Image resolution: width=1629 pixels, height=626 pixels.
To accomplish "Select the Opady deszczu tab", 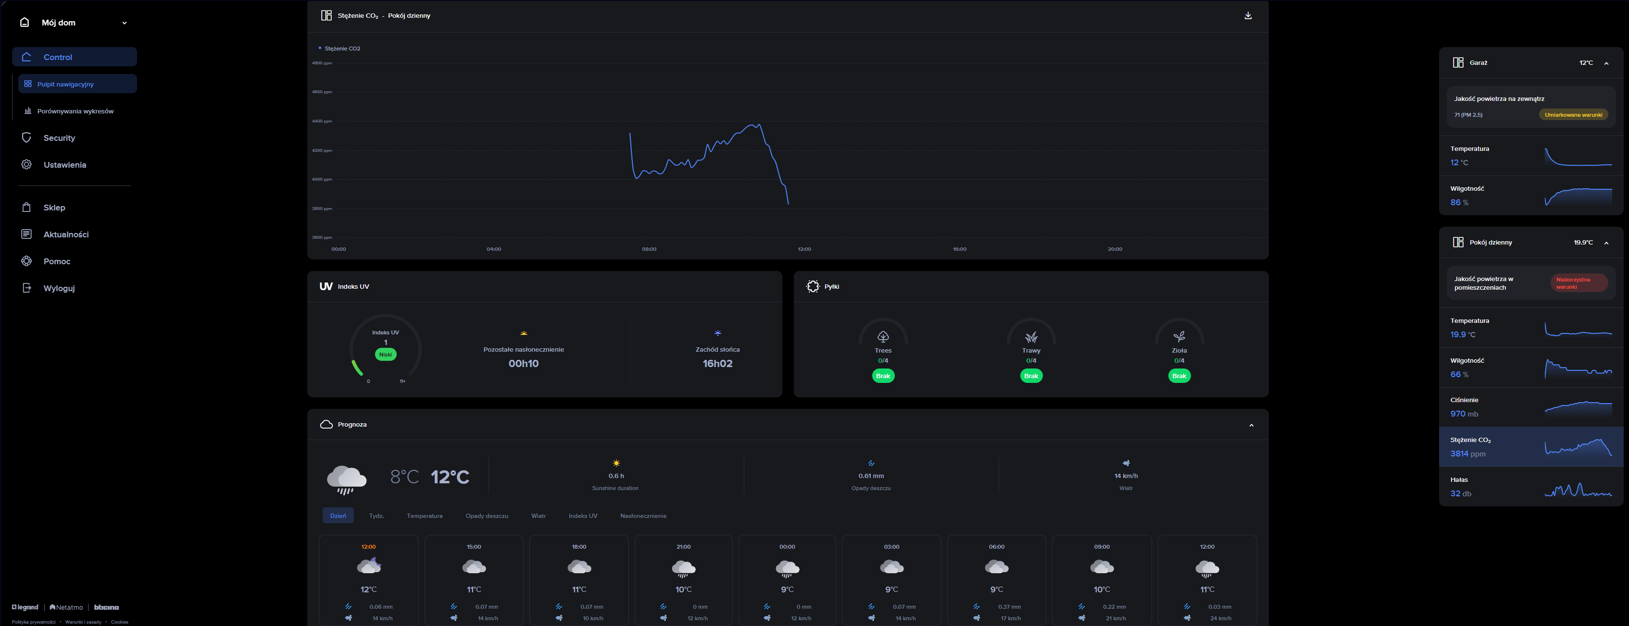I will click(x=486, y=516).
